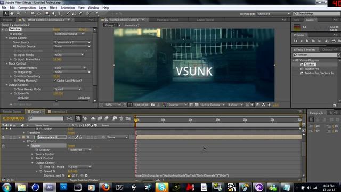Select the Rectangle shape tool
Screen dimensions: 341x192
47,13
